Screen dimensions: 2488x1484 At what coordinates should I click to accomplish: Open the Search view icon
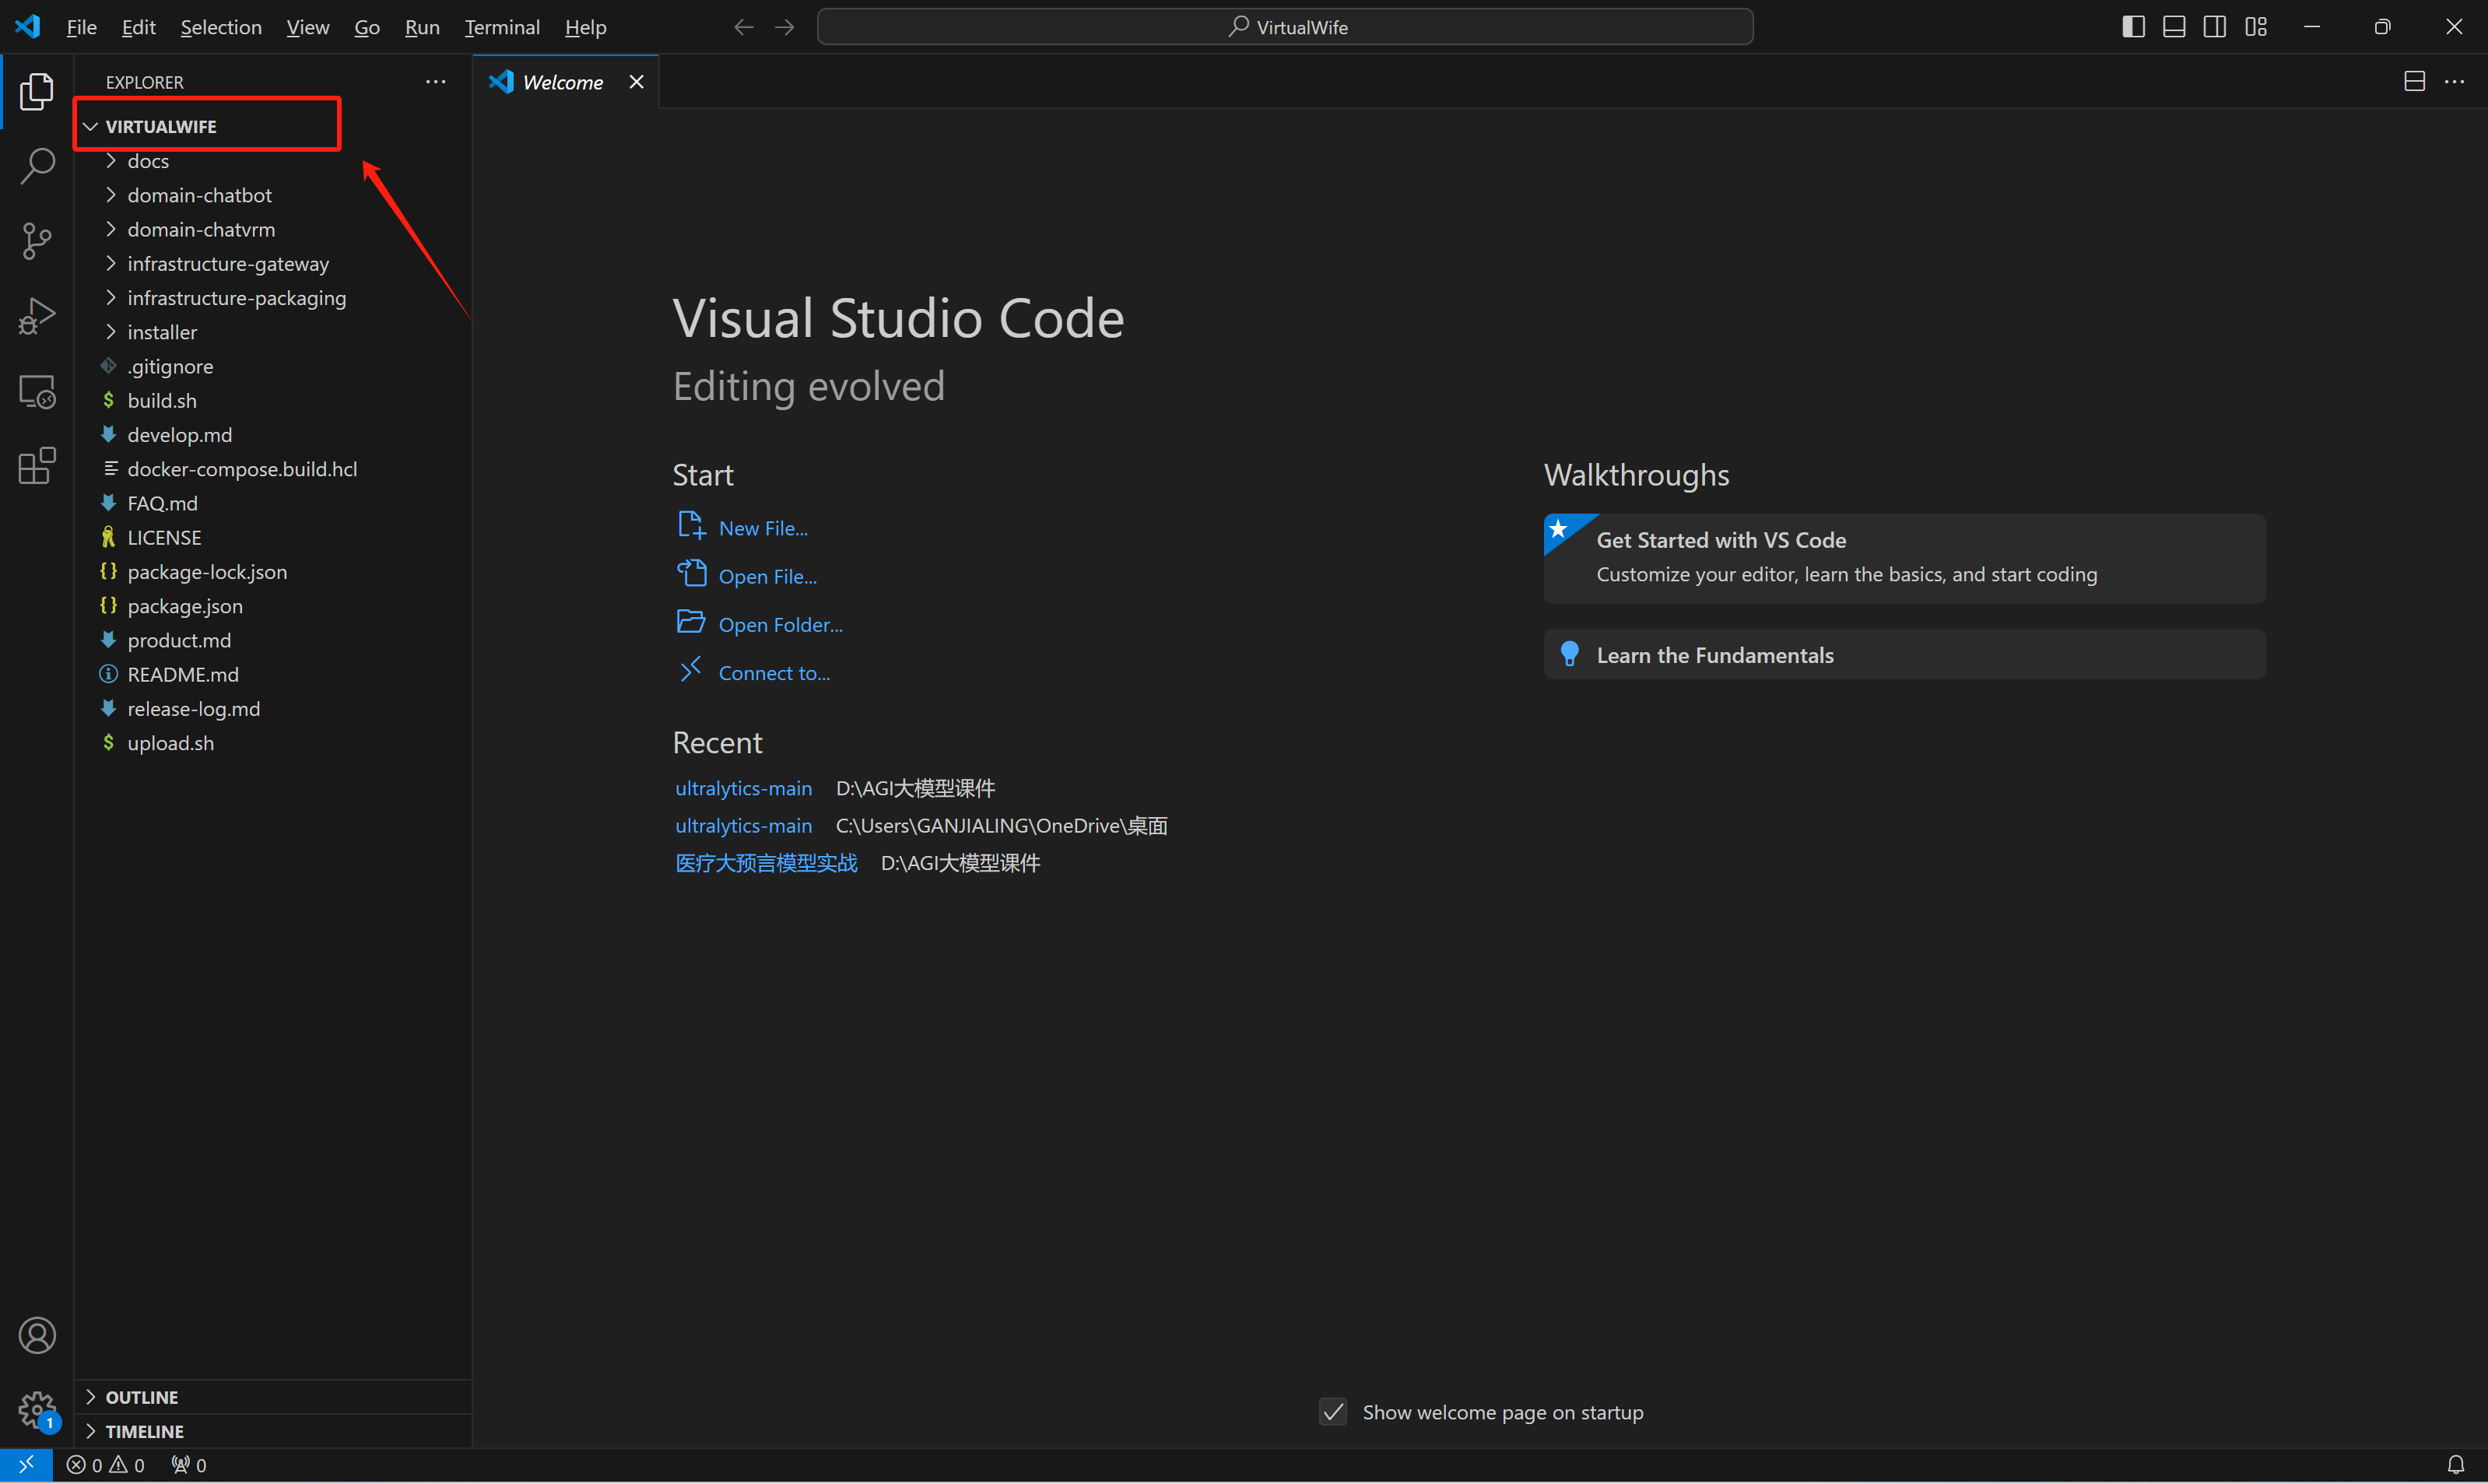pyautogui.click(x=37, y=166)
